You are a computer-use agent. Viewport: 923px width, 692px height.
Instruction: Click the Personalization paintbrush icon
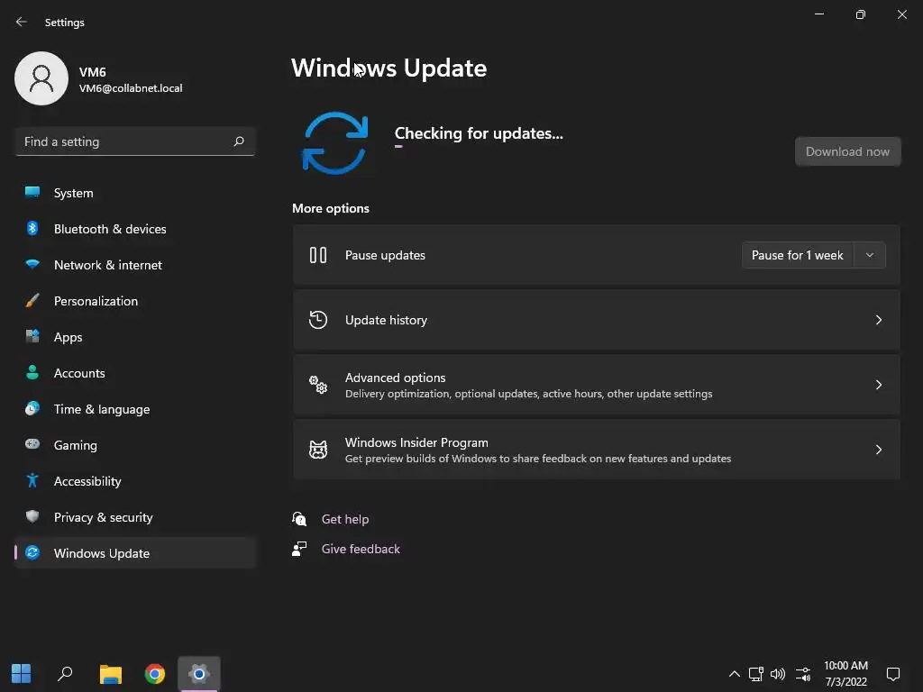[32, 301]
